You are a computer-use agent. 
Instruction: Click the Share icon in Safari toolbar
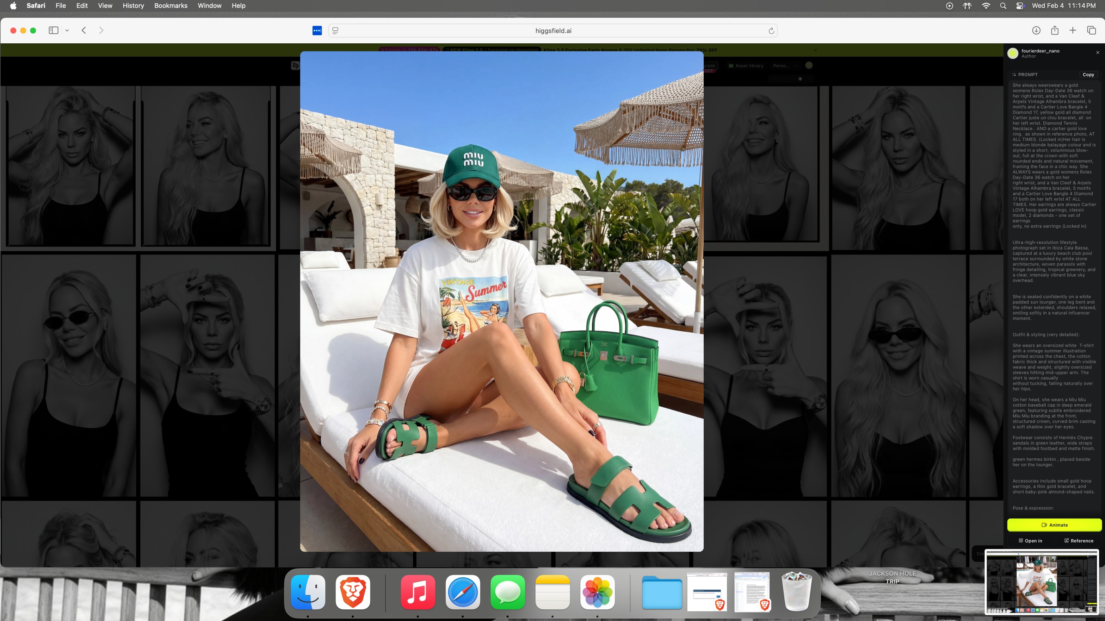[x=1055, y=30]
